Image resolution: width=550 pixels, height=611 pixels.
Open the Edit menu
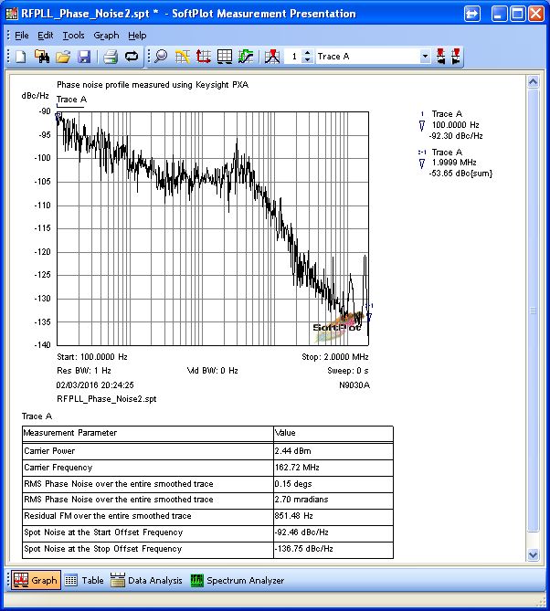(45, 36)
